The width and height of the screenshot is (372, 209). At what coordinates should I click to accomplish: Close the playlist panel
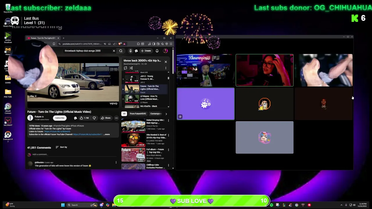(x=166, y=62)
